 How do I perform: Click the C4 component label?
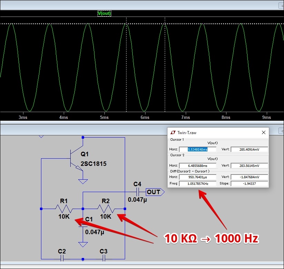tap(137, 184)
